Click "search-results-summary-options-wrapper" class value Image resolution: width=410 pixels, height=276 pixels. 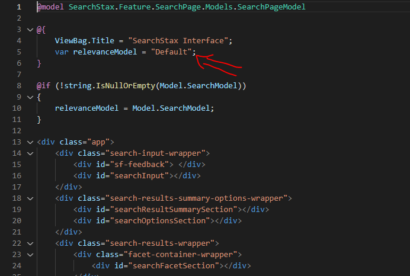pyautogui.click(x=196, y=198)
